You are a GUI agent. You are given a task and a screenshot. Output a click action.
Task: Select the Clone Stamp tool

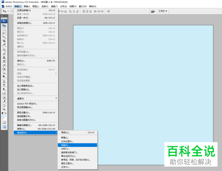point(4,58)
